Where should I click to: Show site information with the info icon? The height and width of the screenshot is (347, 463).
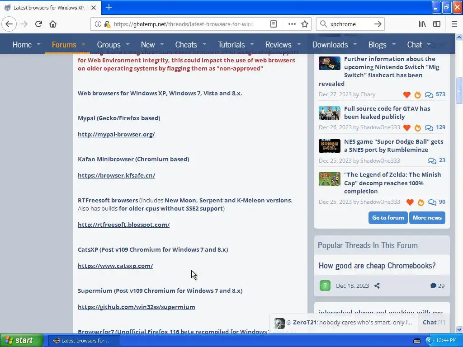(x=98, y=24)
